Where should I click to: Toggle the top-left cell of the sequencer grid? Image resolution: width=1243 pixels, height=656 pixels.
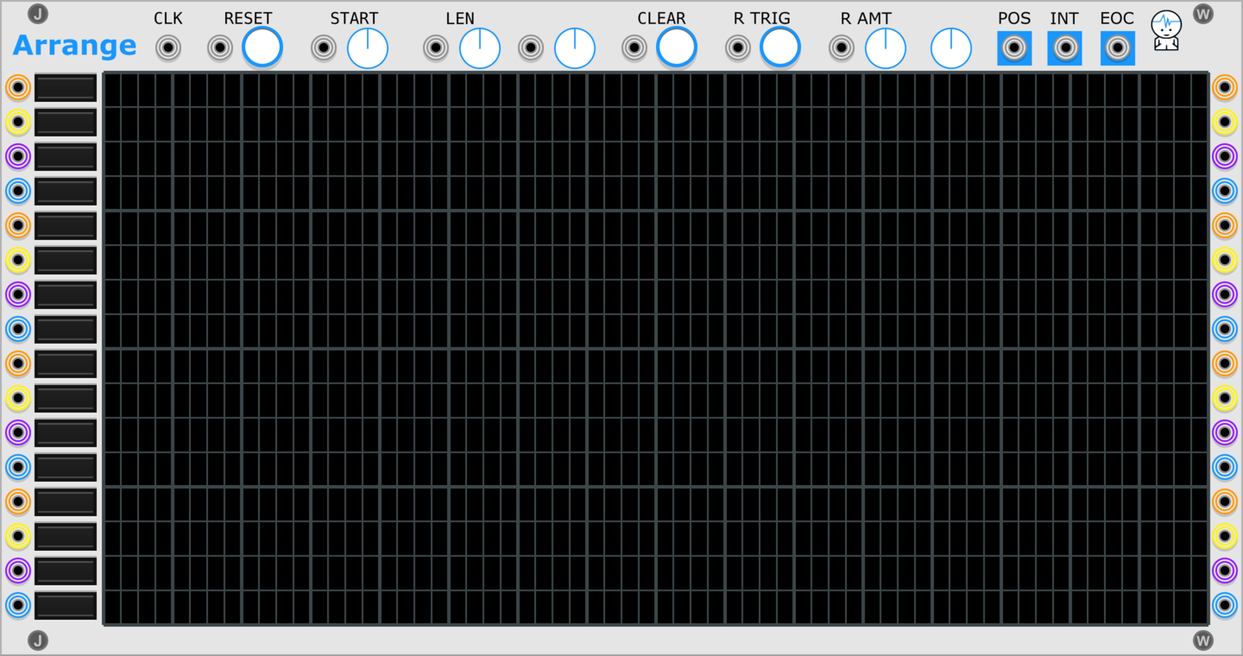click(x=112, y=90)
